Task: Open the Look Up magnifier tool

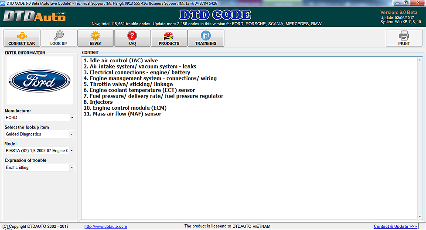Action: pos(58,38)
